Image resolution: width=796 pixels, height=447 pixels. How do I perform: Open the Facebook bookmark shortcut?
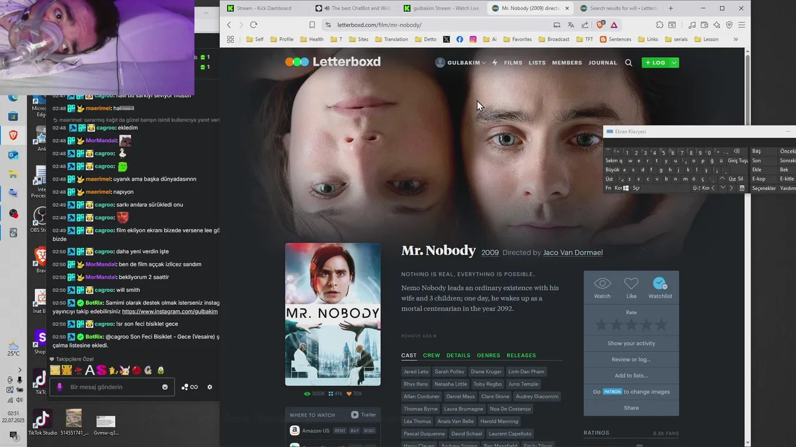(460, 39)
